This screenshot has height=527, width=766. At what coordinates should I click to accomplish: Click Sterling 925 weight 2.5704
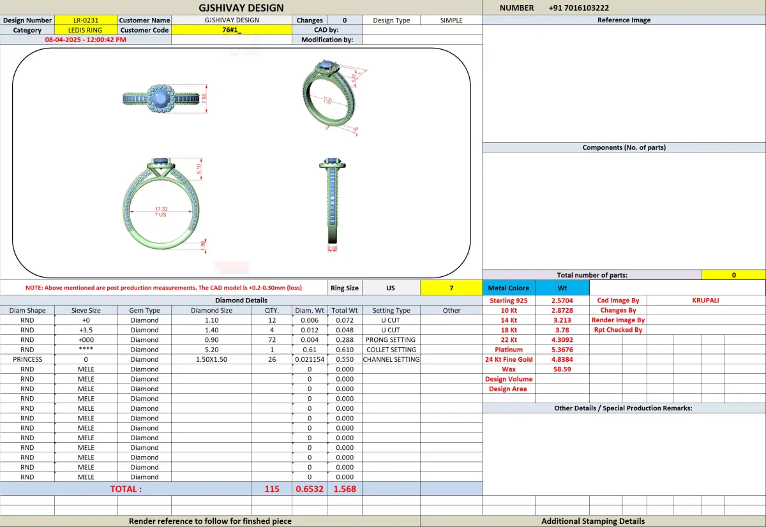coord(562,300)
